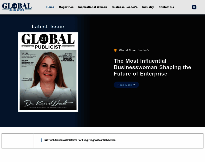Open the Contact Us page
205x162 pixels.
166,7
